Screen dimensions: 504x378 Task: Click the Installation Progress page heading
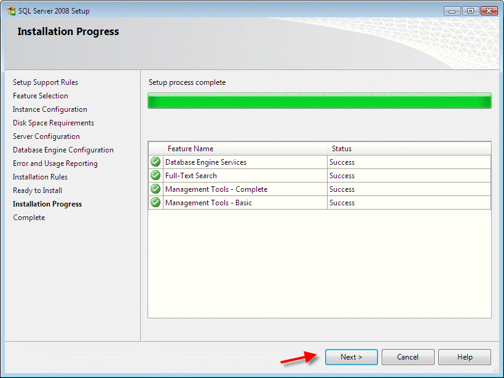coord(68,31)
